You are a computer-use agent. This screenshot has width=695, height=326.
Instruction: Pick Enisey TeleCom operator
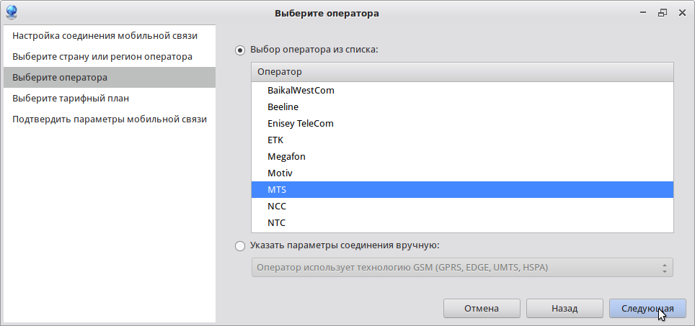(x=300, y=124)
